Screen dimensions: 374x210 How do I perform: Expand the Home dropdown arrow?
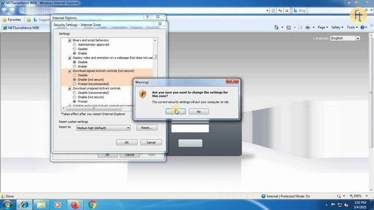coord(282,27)
